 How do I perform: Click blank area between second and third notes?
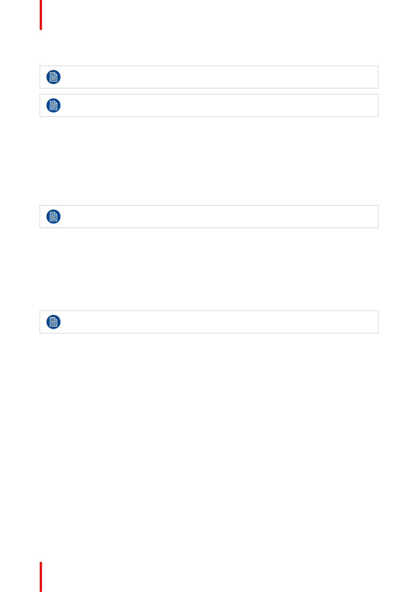tap(209, 161)
